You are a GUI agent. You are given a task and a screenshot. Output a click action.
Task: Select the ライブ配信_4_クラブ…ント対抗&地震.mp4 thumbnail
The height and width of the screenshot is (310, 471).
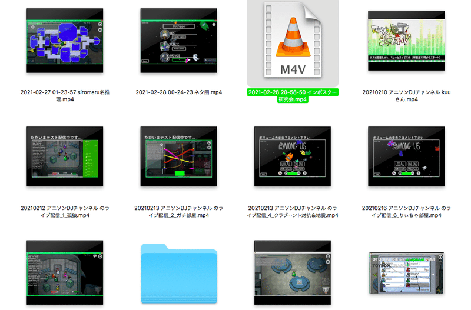(293, 156)
